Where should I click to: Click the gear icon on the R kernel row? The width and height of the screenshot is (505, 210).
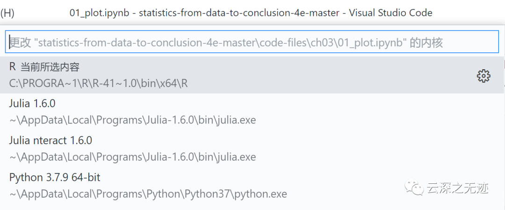[483, 75]
